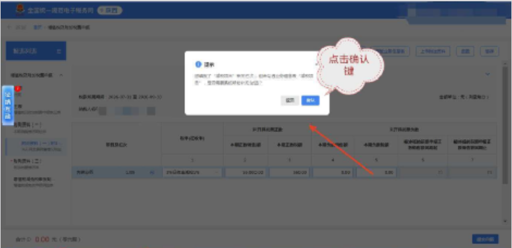Click the total amount 0.00 in the footer

click(x=42, y=239)
